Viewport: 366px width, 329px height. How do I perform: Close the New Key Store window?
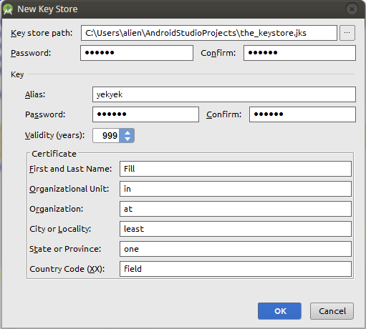pyautogui.click(x=352, y=9)
